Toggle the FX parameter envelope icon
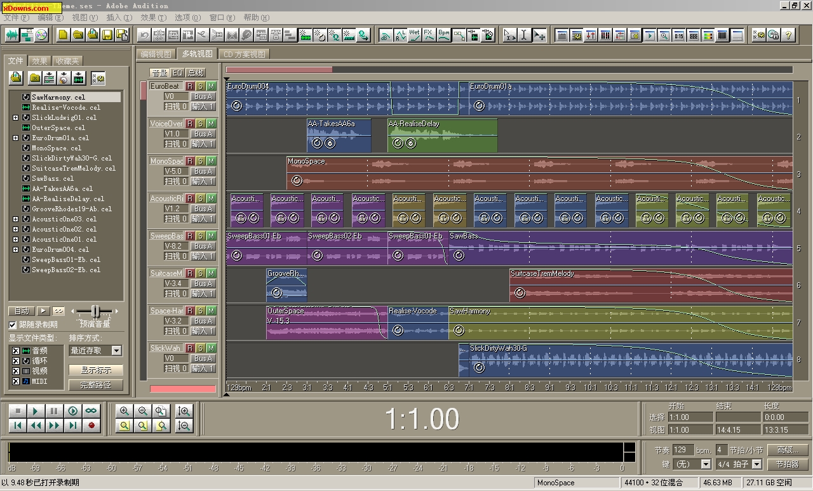Viewport: 813px width, 491px height. pyautogui.click(x=429, y=35)
